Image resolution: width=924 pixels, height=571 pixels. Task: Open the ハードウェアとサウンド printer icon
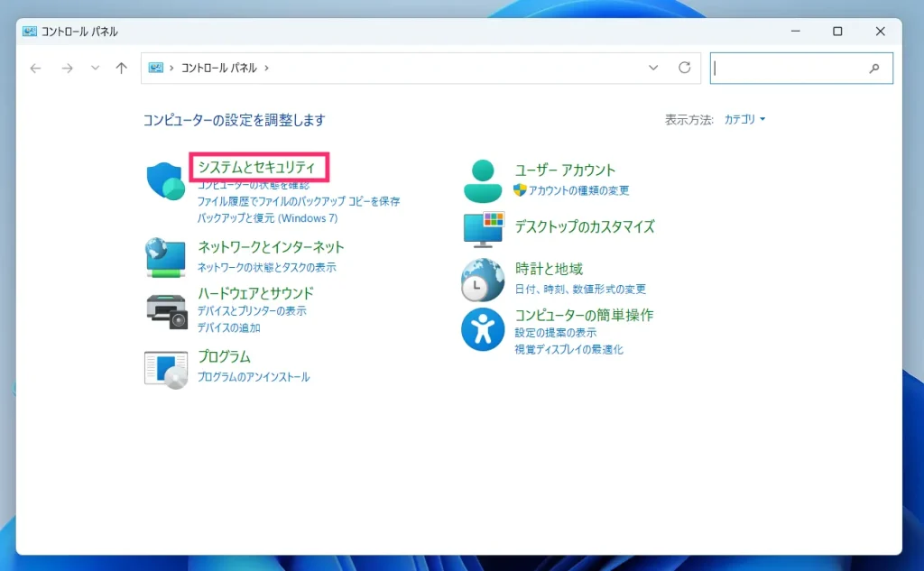(x=166, y=312)
